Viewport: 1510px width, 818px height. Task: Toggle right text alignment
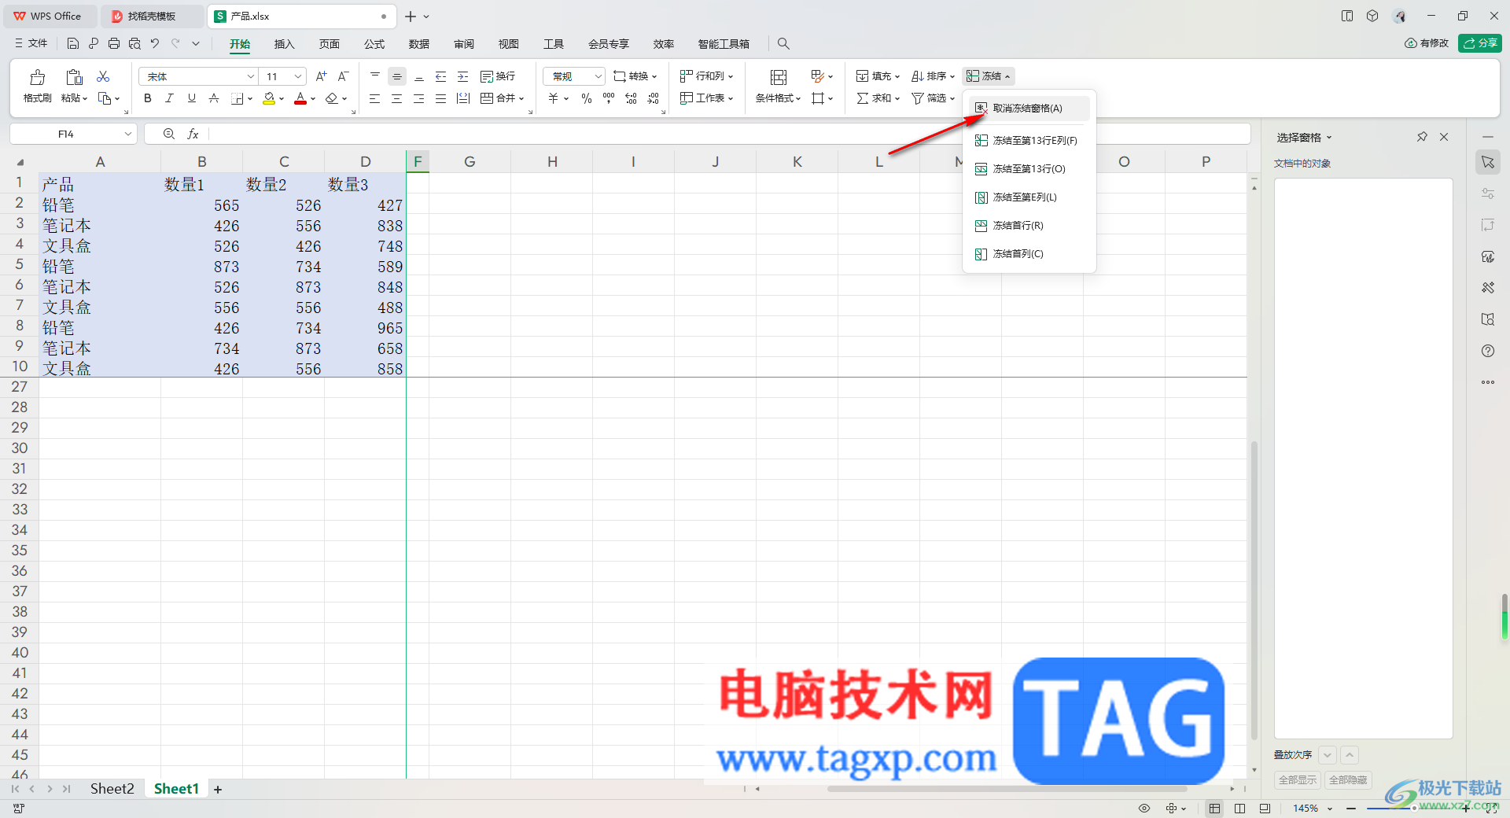(419, 98)
